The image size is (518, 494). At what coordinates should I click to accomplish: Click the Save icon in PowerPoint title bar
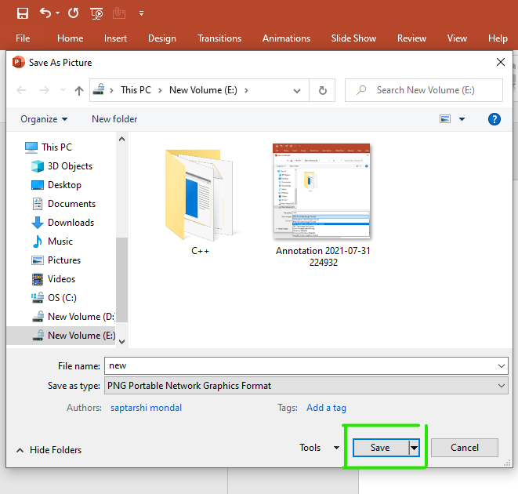tap(23, 13)
